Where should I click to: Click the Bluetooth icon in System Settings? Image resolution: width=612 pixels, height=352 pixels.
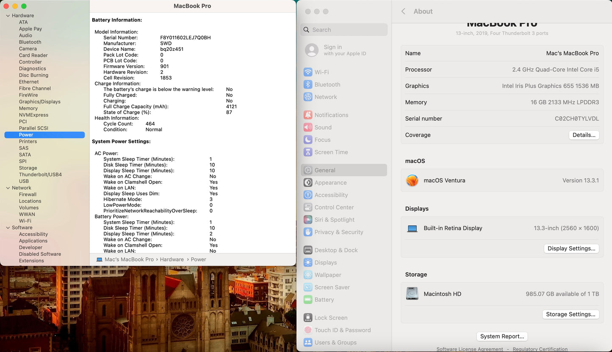(308, 85)
